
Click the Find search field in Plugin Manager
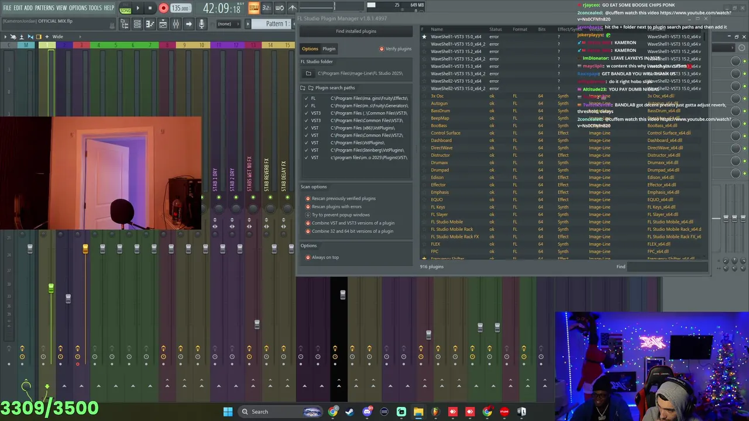(666, 267)
